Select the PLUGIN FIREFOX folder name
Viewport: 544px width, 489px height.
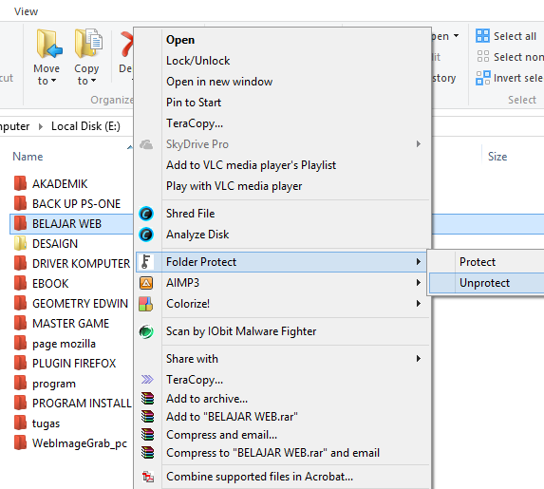point(74,364)
